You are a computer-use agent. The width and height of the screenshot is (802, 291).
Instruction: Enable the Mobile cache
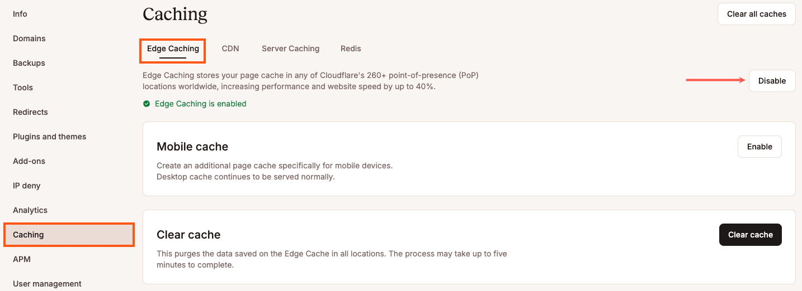[759, 147]
